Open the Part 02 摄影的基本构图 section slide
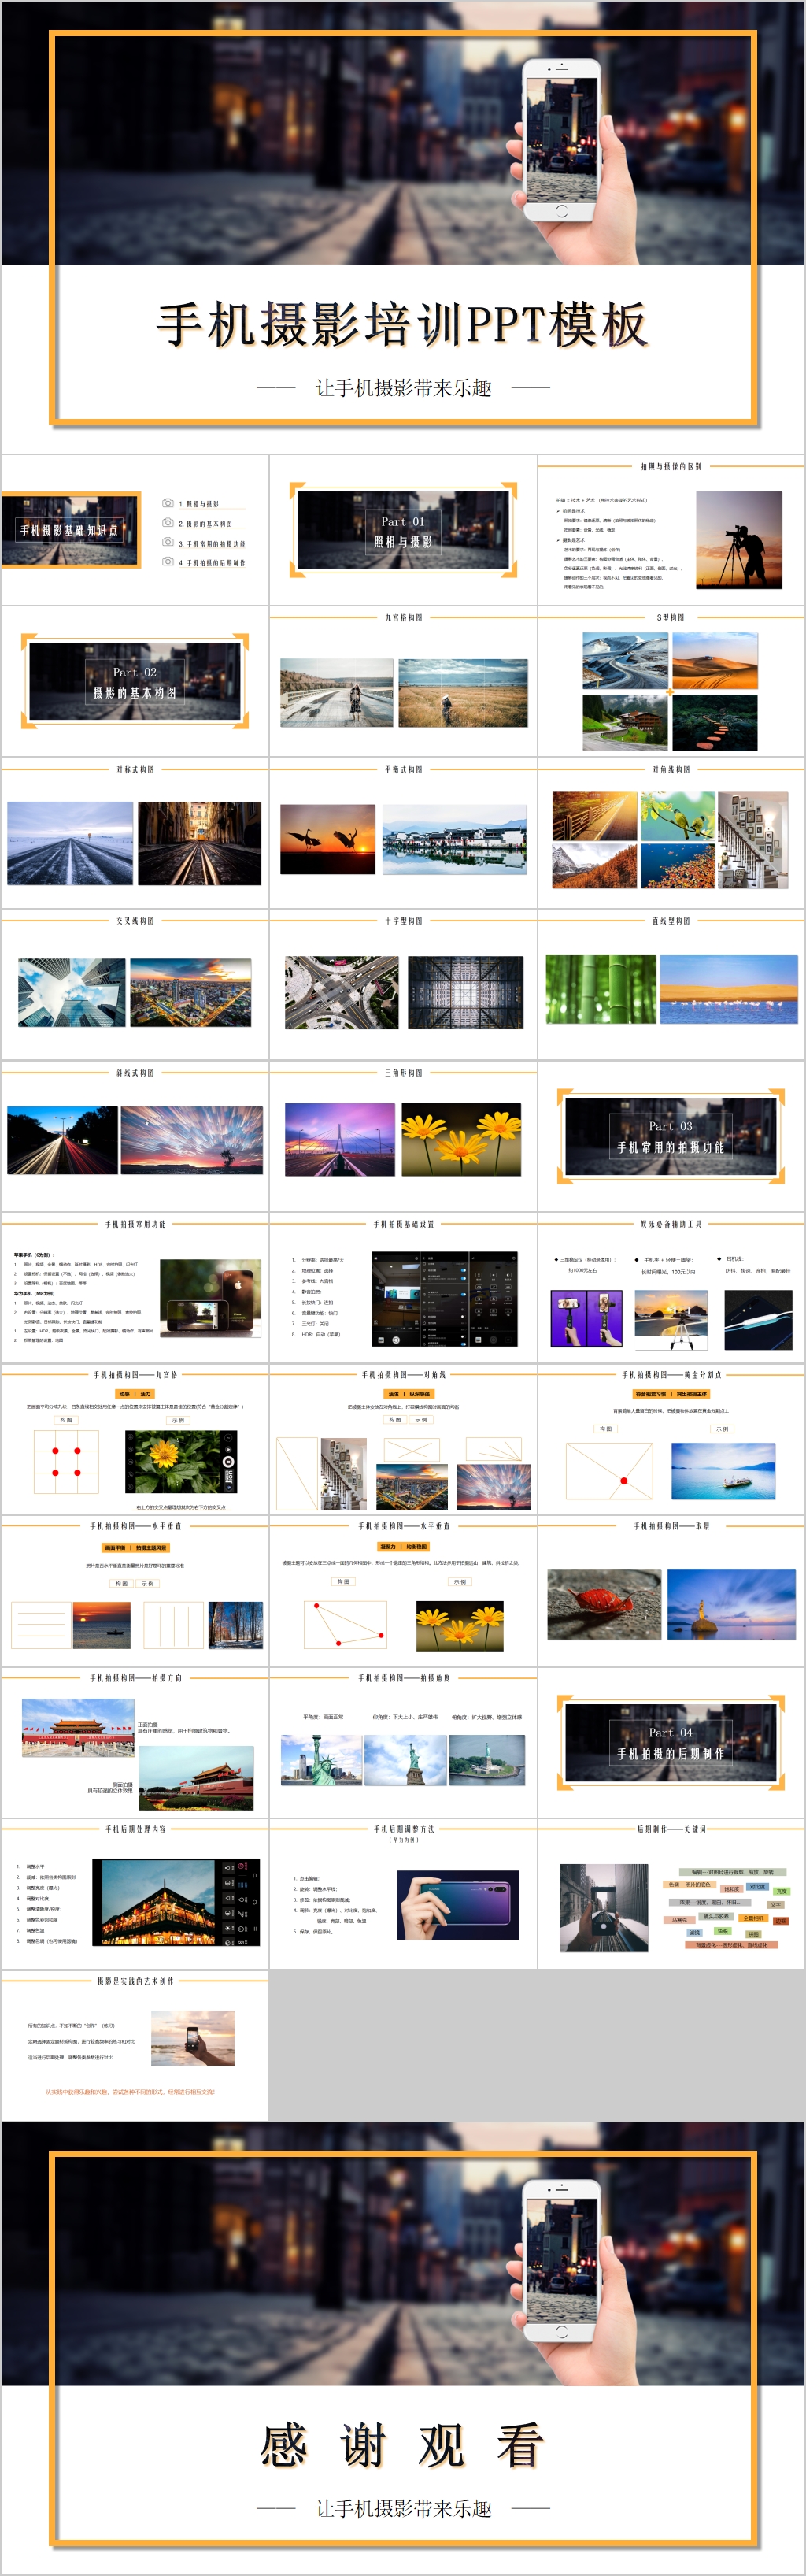This screenshot has height=2576, width=806. click(x=135, y=682)
